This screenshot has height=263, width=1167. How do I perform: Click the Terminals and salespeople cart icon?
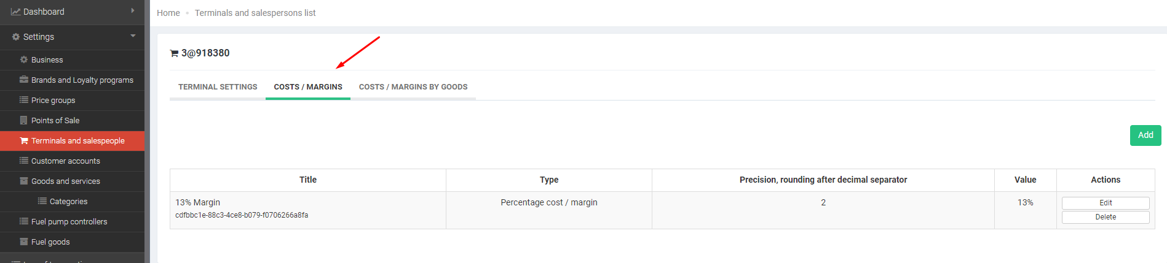[x=24, y=140]
